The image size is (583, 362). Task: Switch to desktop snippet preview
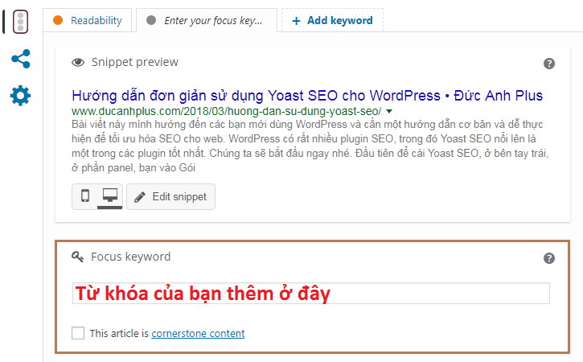click(x=109, y=196)
